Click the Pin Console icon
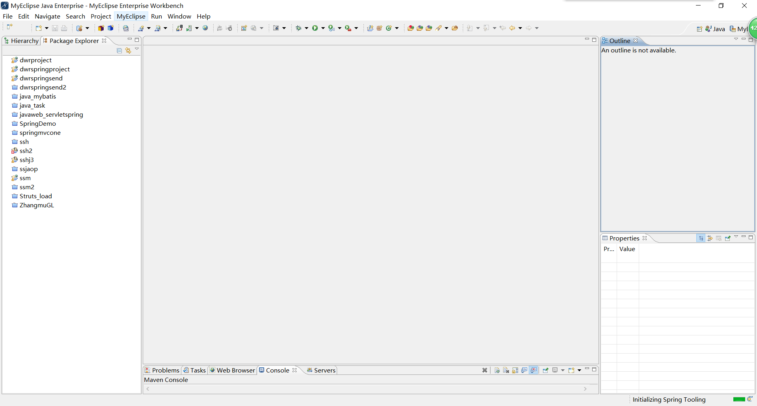The width and height of the screenshot is (757, 406). pyautogui.click(x=546, y=370)
